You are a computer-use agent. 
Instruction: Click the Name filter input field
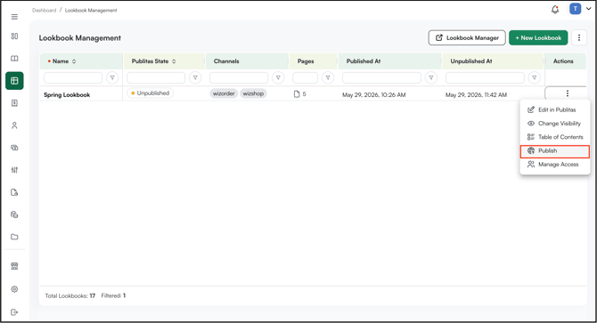coord(73,77)
